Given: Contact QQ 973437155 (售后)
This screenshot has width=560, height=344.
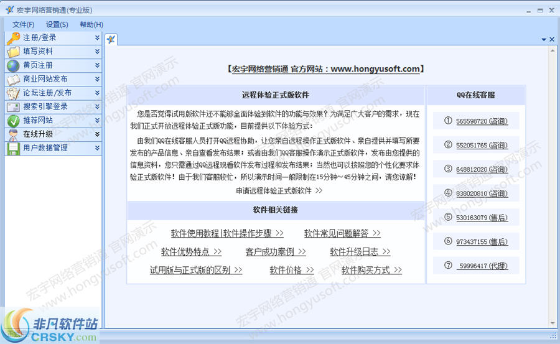Looking at the screenshot, I should pyautogui.click(x=482, y=242).
